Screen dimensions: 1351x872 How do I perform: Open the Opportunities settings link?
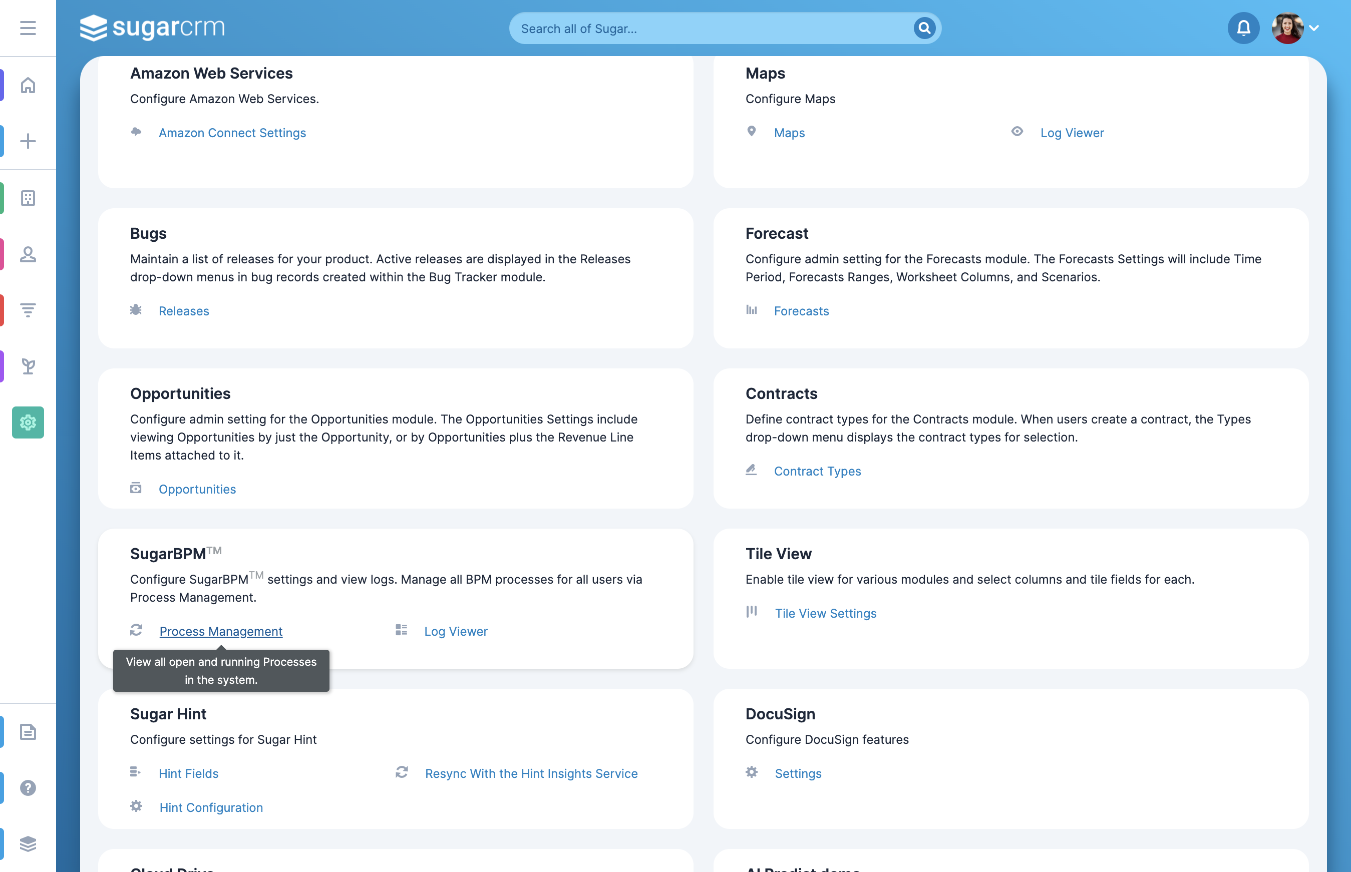pyautogui.click(x=197, y=489)
